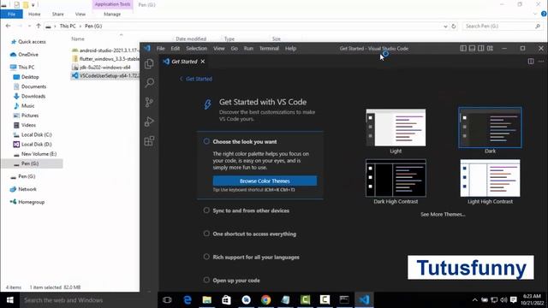
Task: Open File Explorer from the taskbar
Action: tap(207, 300)
